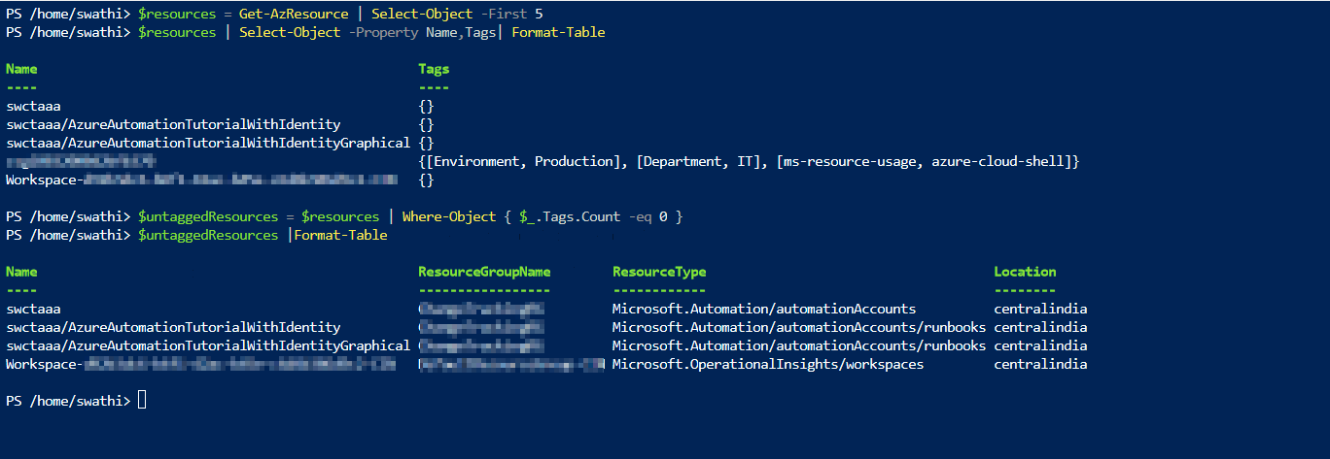
Task: Click swctaaa/AzureAutomationTutorialWithIdentityGraphical in the second table
Action: pyautogui.click(x=208, y=345)
